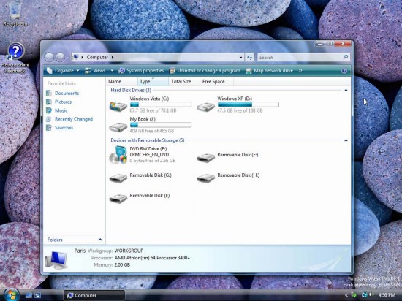The width and height of the screenshot is (402, 301).
Task: Click the Hard Disk Drives (3) heading
Action: coord(131,90)
